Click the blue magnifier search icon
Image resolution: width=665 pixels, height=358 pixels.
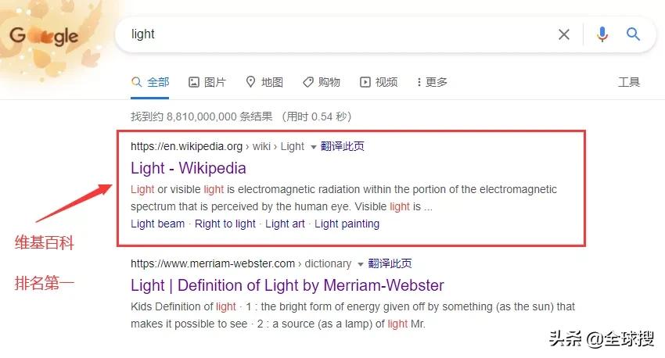click(634, 34)
